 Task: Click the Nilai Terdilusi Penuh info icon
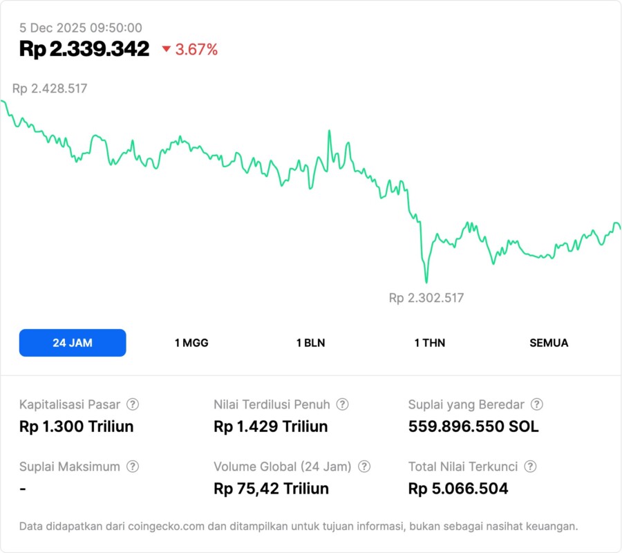342,404
